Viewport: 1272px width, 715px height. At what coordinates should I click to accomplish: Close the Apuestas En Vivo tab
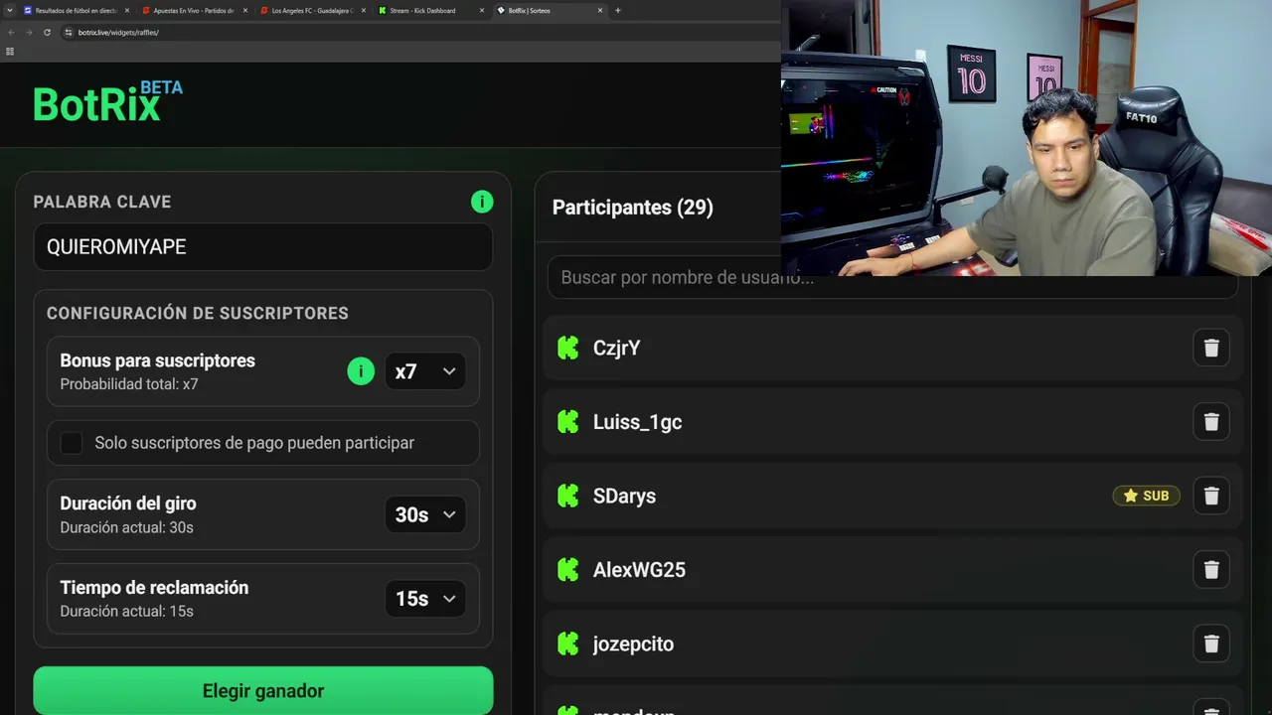coord(244,11)
